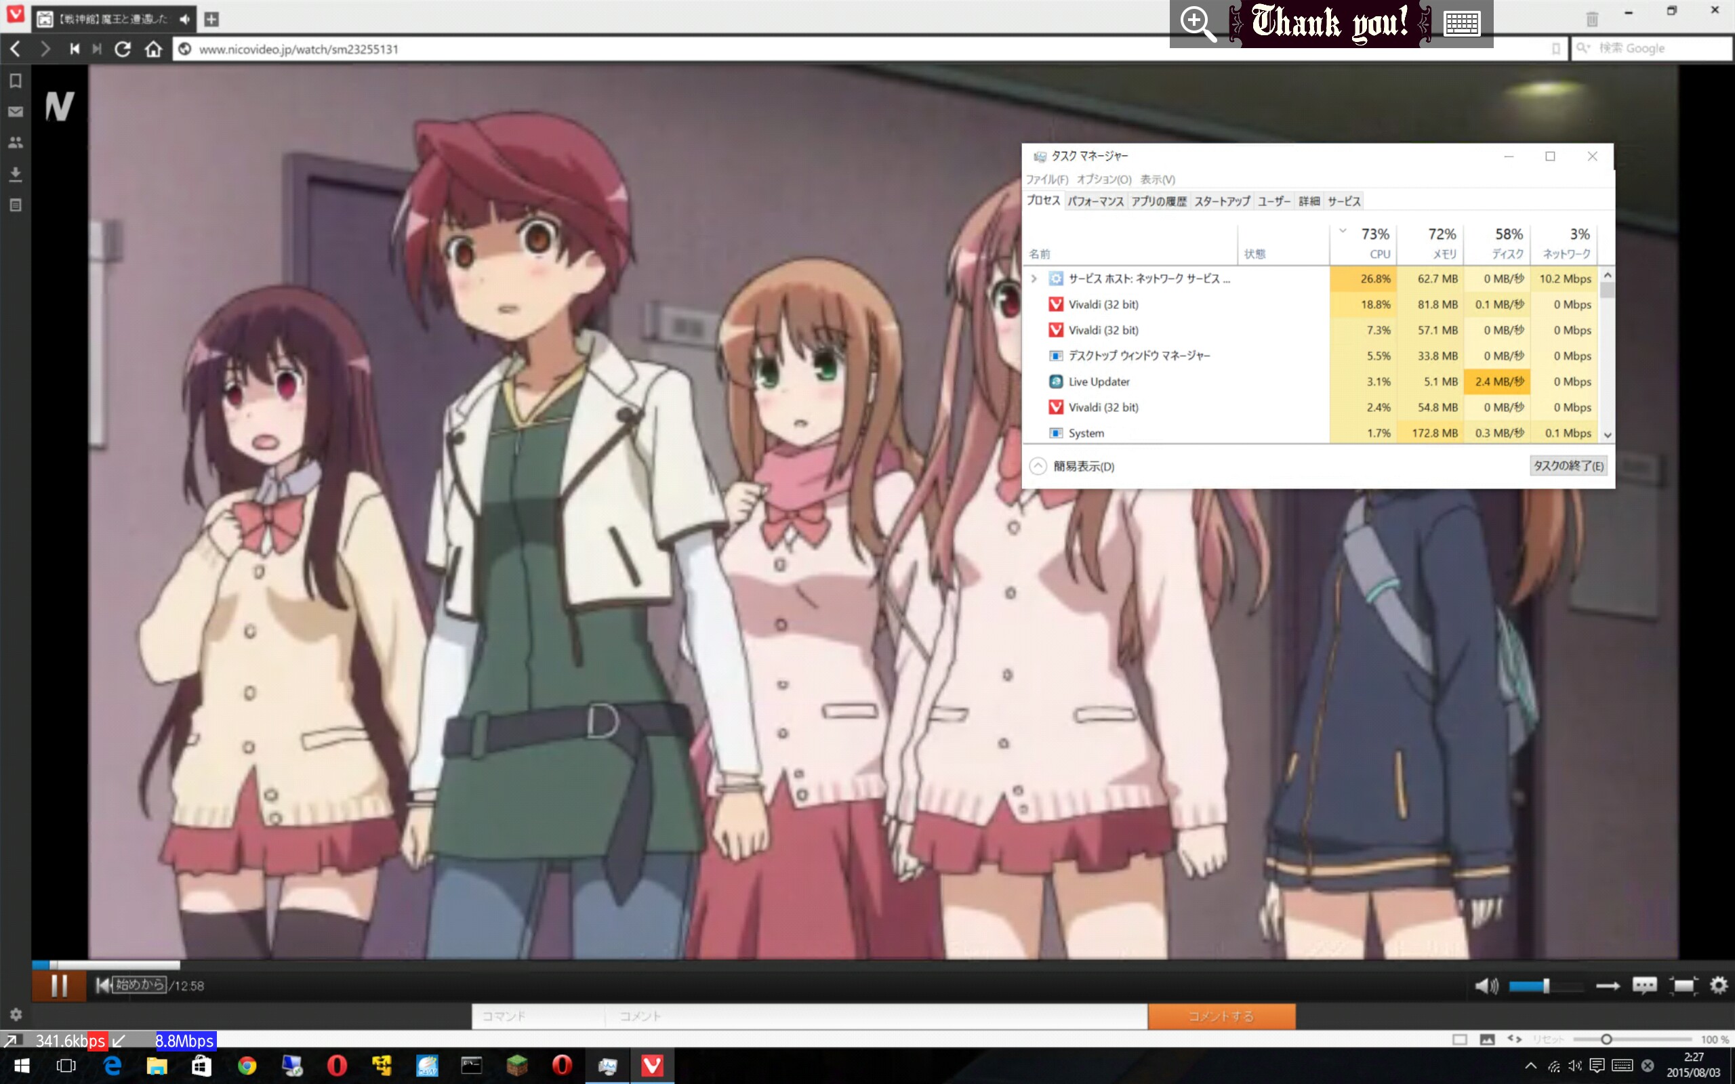Screen dimensions: 1735x1084
Task: Pause the video playback
Action: point(59,985)
